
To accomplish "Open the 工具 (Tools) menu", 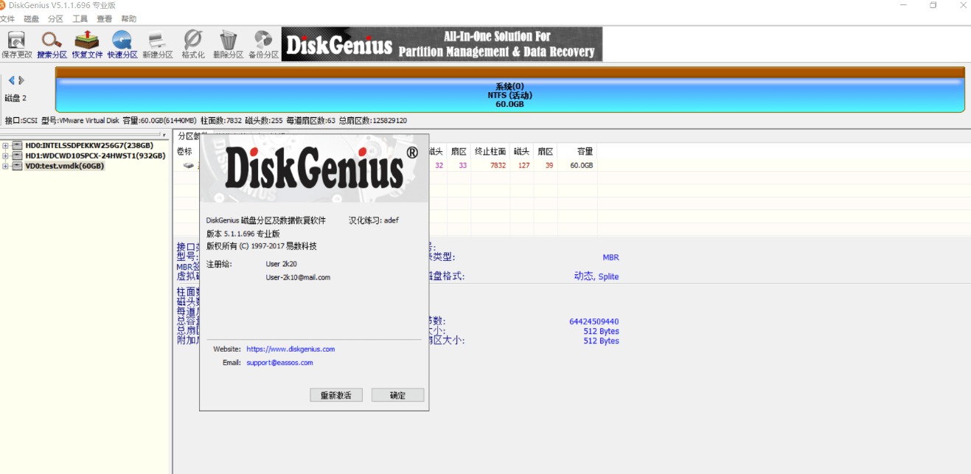I will (x=80, y=18).
